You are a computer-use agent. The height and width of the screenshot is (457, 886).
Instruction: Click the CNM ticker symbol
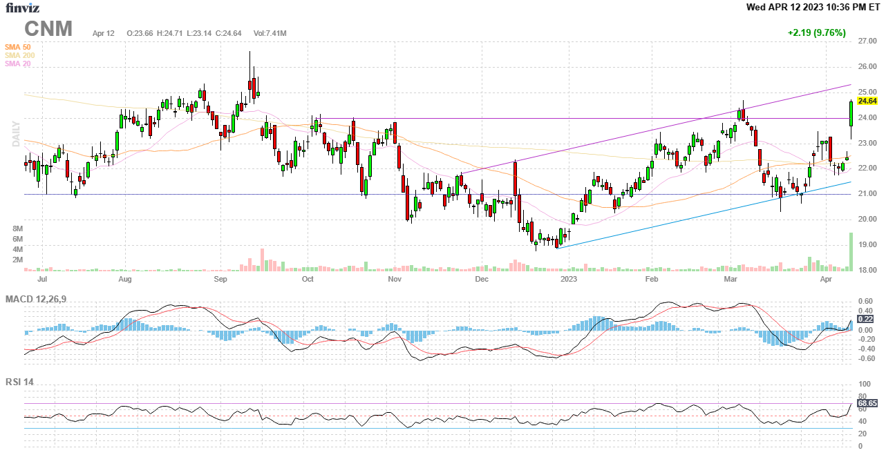click(x=48, y=29)
